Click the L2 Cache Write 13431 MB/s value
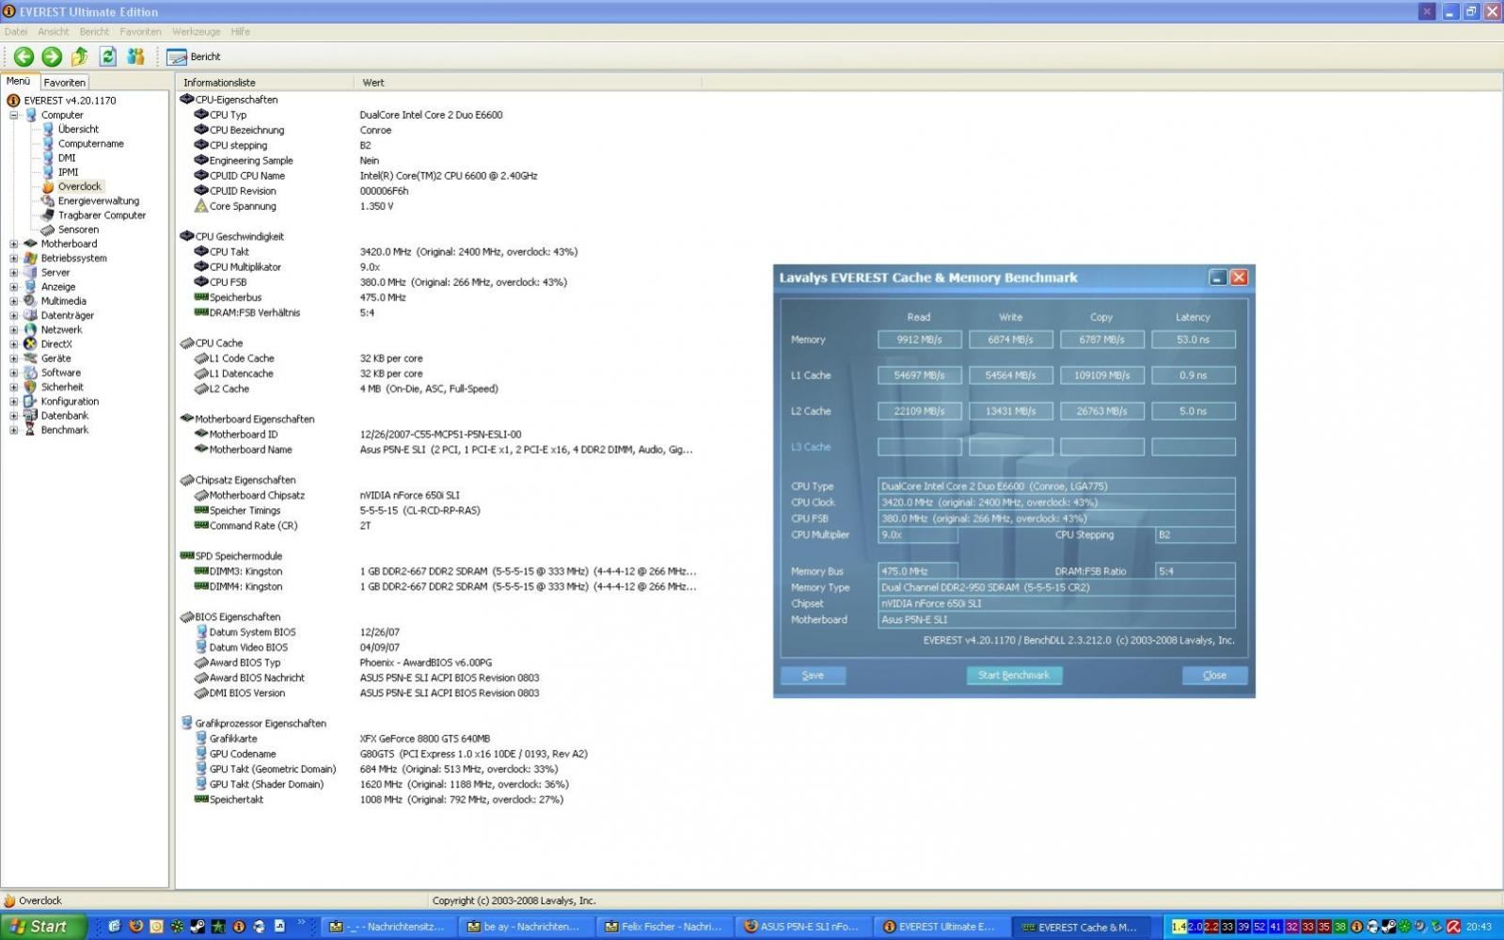Image resolution: width=1504 pixels, height=940 pixels. (1010, 411)
